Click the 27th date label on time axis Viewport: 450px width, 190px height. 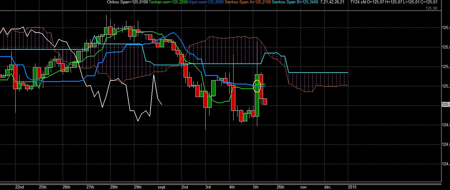90,187
